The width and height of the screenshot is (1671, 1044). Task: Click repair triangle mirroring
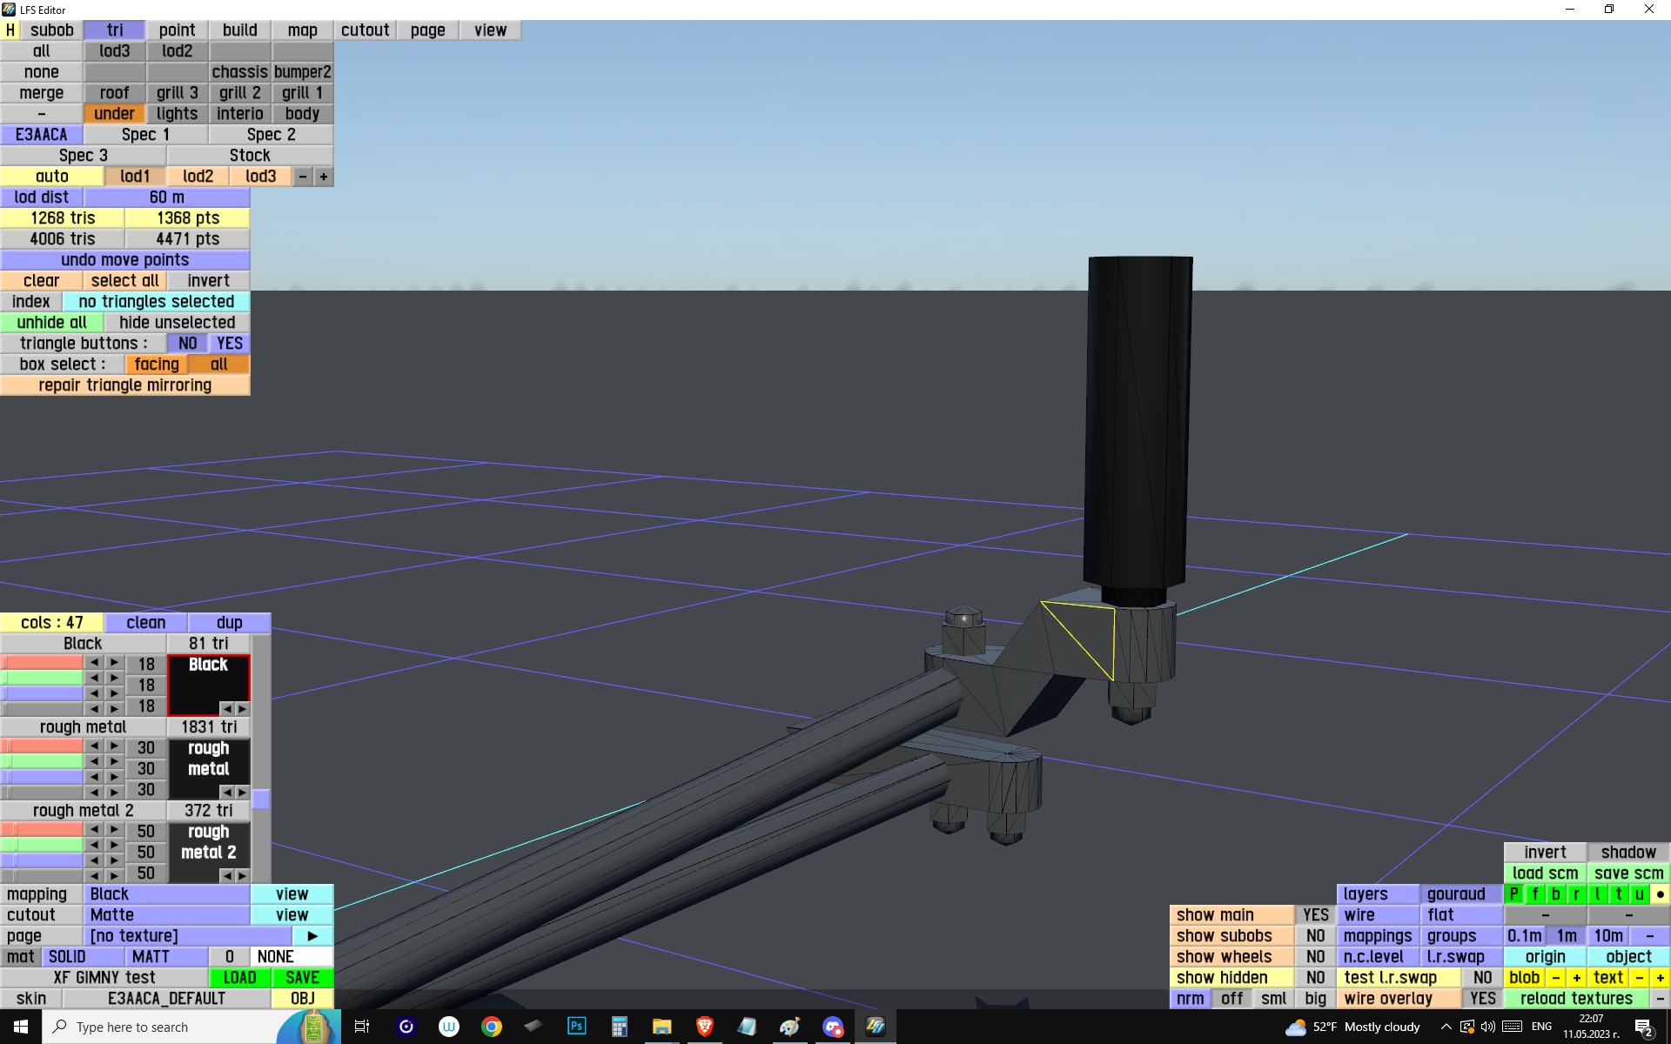click(125, 385)
